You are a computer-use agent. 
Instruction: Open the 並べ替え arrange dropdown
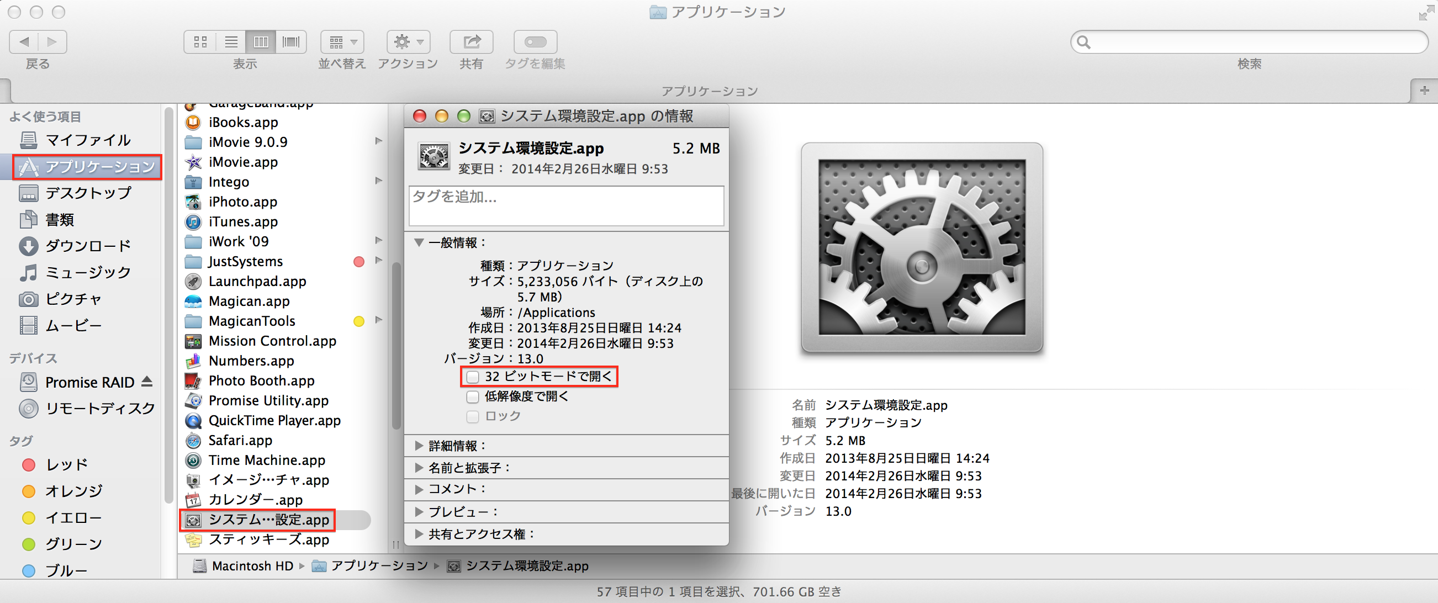pos(342,42)
